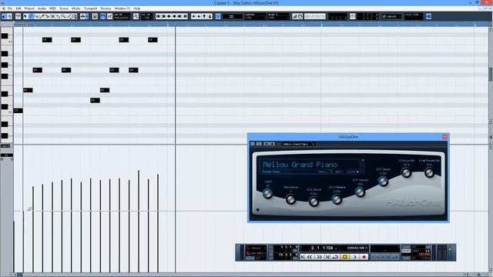
Task: Select the Glue tool
Action: click(59, 16)
